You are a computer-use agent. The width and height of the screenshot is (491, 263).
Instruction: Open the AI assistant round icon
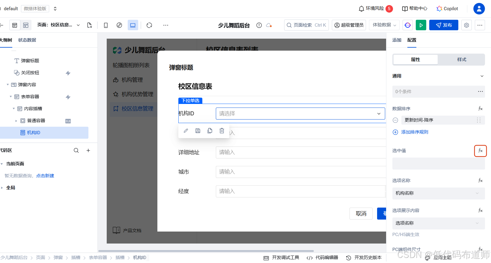(408, 25)
